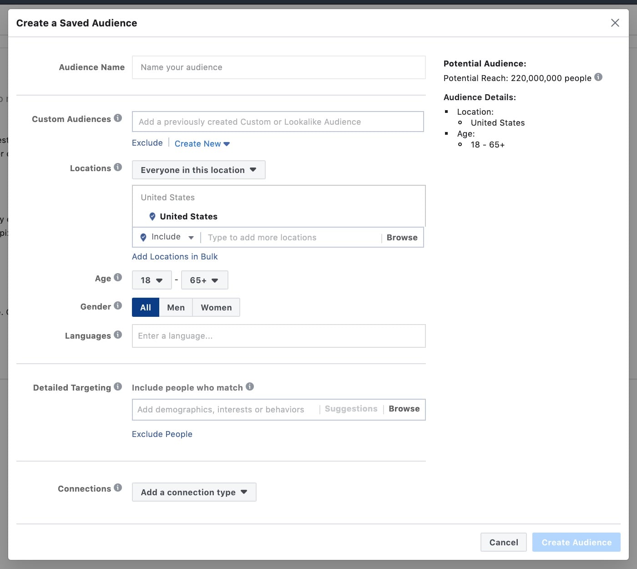Click the Add Locations in Bulk link
This screenshot has width=637, height=569.
click(x=175, y=257)
